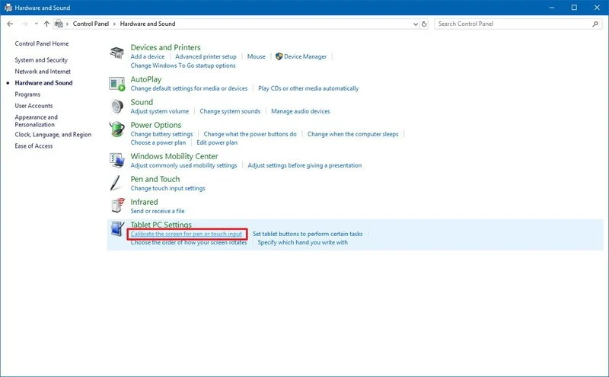Go back with the Back arrow

(10, 24)
